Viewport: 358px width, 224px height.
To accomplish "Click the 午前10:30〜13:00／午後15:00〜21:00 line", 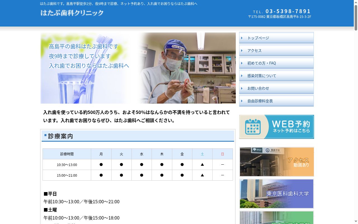I will click(x=81, y=202).
